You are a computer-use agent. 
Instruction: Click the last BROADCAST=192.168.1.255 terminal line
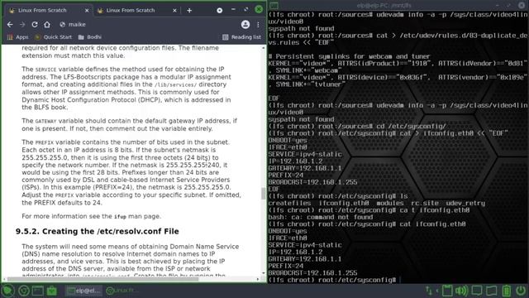(312, 273)
